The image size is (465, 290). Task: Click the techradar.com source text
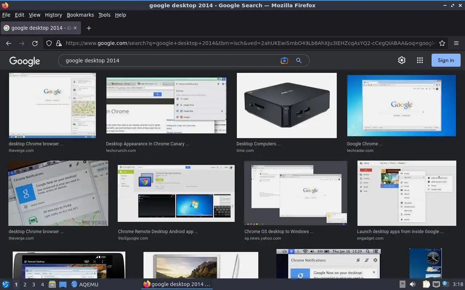pos(360,150)
